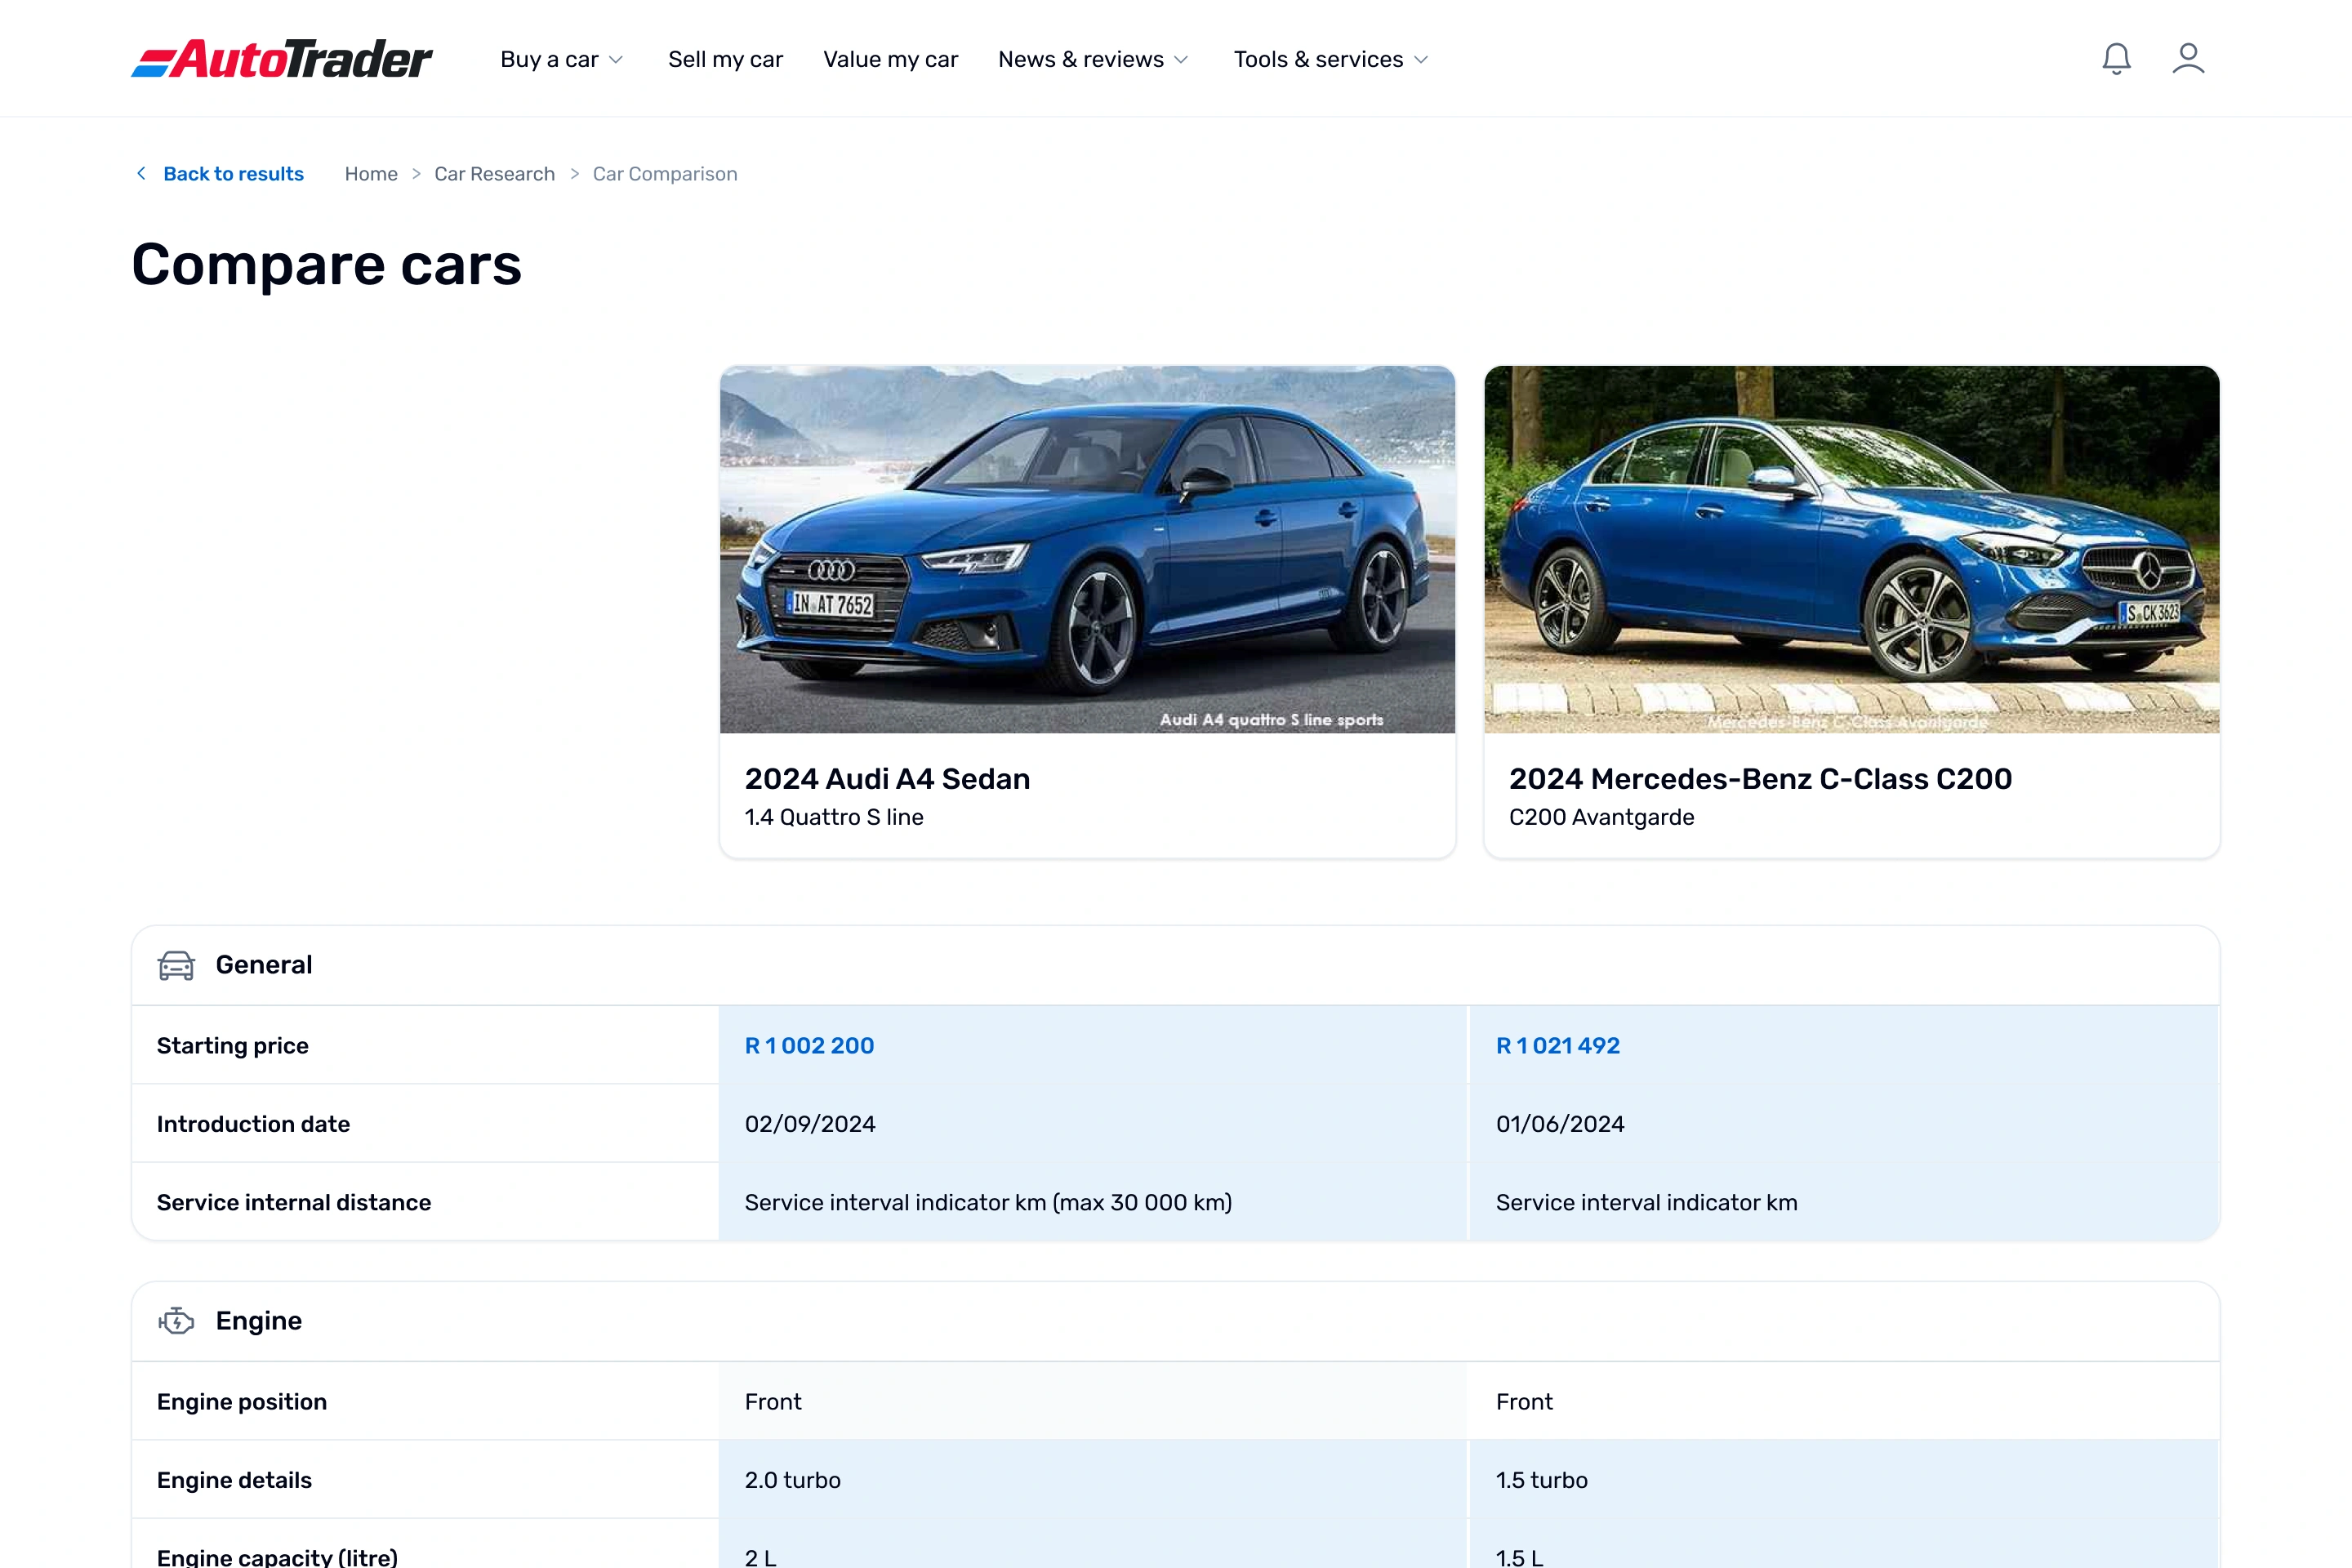The width and height of the screenshot is (2352, 1568).
Task: Select the 'Engine position' row label
Action: pos(242,1402)
